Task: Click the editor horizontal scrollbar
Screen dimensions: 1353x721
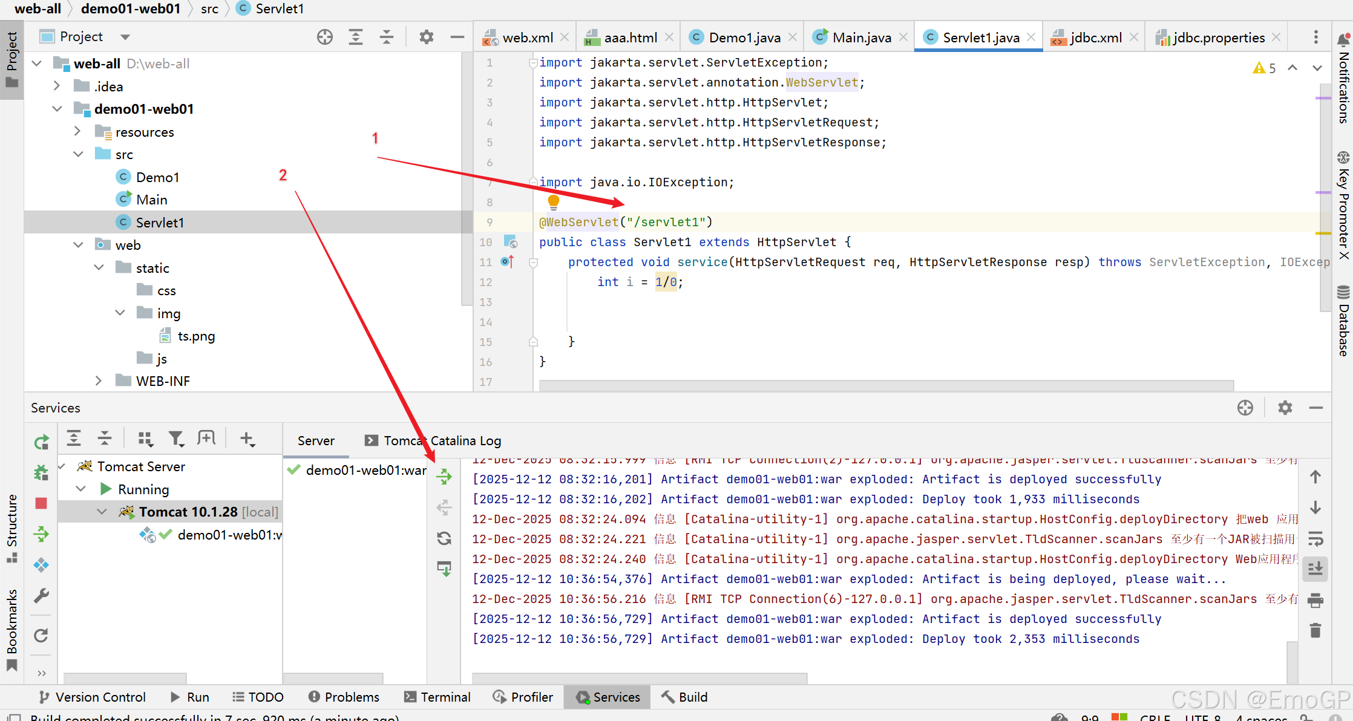Action: coord(886,385)
